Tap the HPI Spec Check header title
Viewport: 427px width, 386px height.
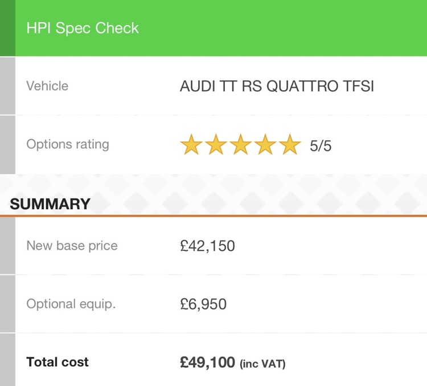click(x=83, y=28)
